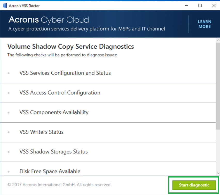Click the Acronis Cyber Cloud logo
Image resolution: width=220 pixels, height=195 pixels.
point(49,20)
